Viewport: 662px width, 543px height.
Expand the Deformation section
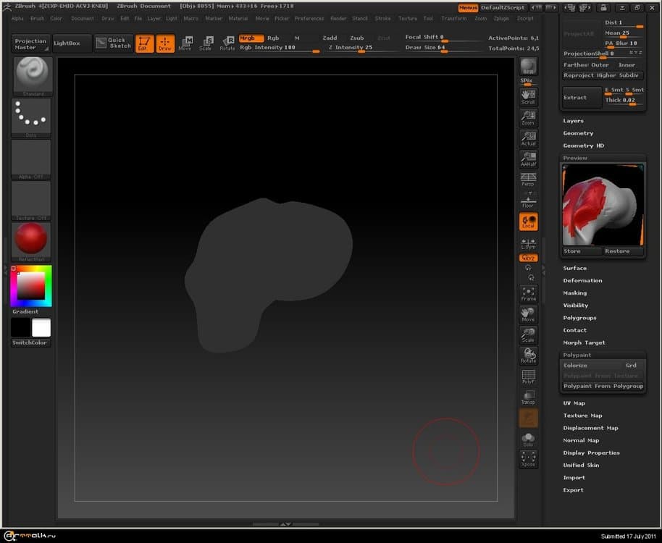tap(582, 280)
